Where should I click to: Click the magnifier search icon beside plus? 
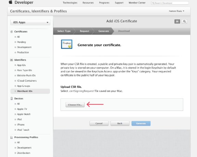click(x=184, y=22)
